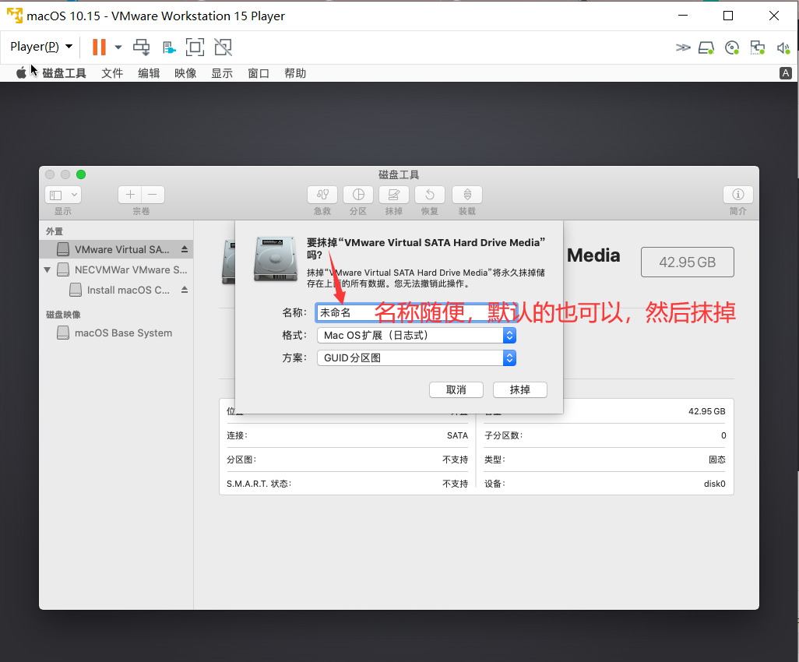Open the 文件 menu

[x=112, y=73]
